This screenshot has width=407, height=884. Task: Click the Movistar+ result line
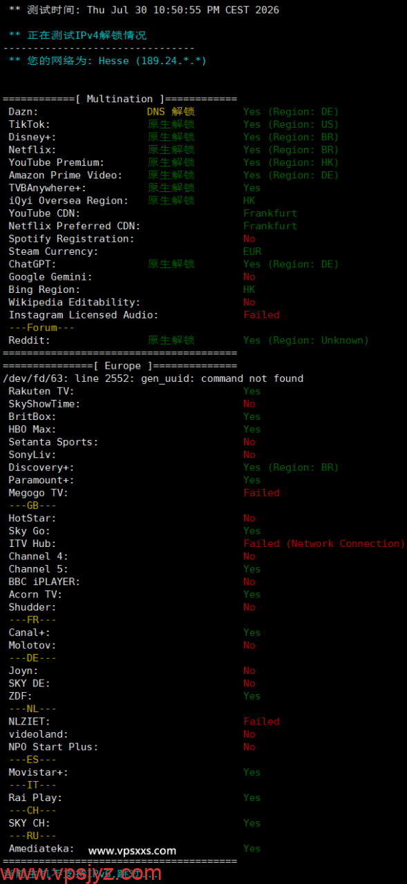135,772
